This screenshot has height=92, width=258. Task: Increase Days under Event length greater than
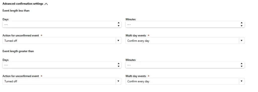point(118,64)
